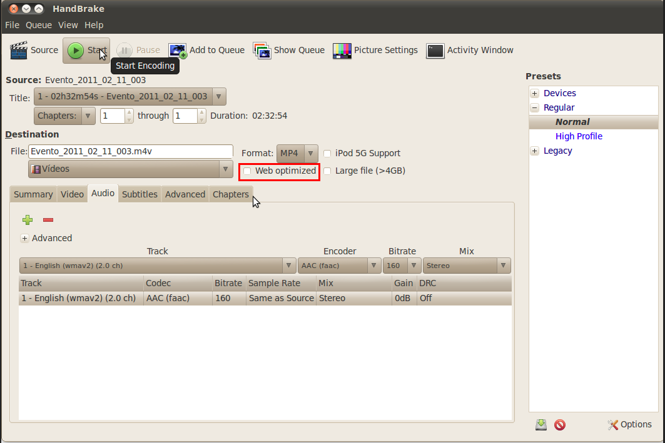Open the Format MP4 dropdown

pos(297,153)
